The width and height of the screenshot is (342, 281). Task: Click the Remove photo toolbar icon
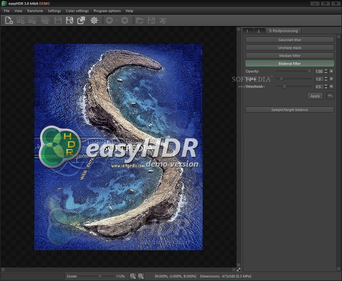32,20
